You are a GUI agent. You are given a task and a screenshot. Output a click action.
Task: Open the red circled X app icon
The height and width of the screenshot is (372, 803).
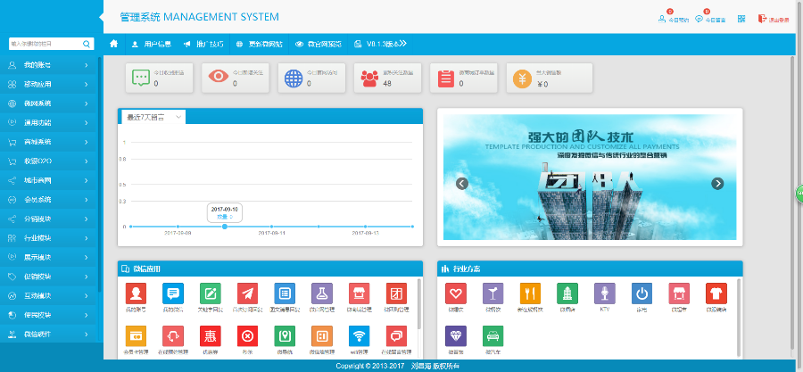pyautogui.click(x=247, y=335)
